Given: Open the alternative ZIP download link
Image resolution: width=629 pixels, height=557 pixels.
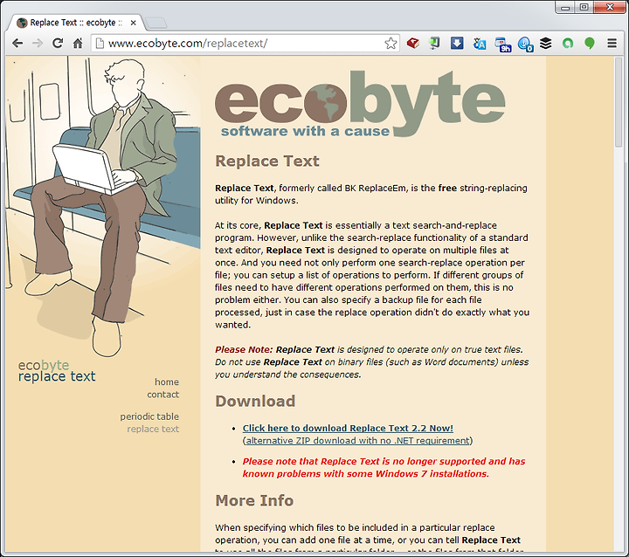Looking at the screenshot, I should click(357, 440).
